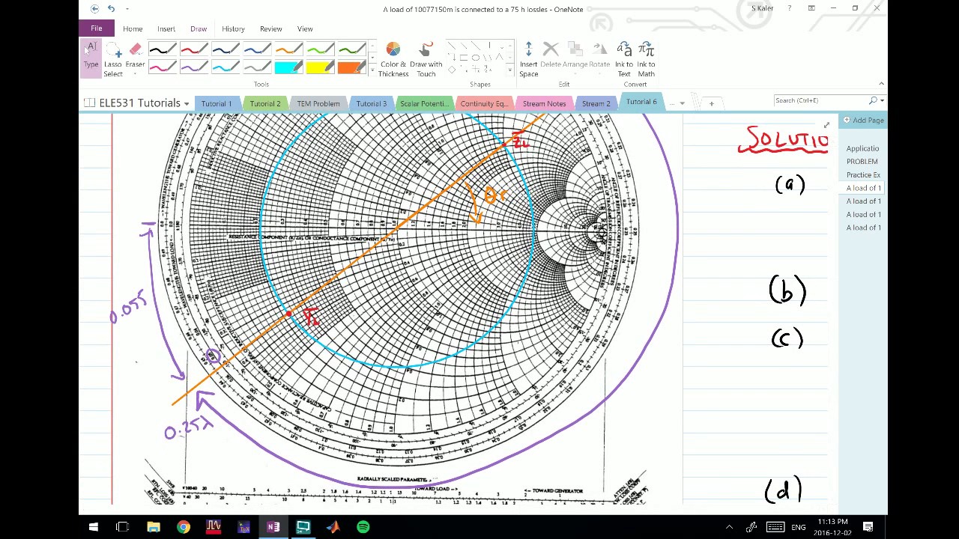Expand the page to full view
The width and height of the screenshot is (959, 539).
826,125
